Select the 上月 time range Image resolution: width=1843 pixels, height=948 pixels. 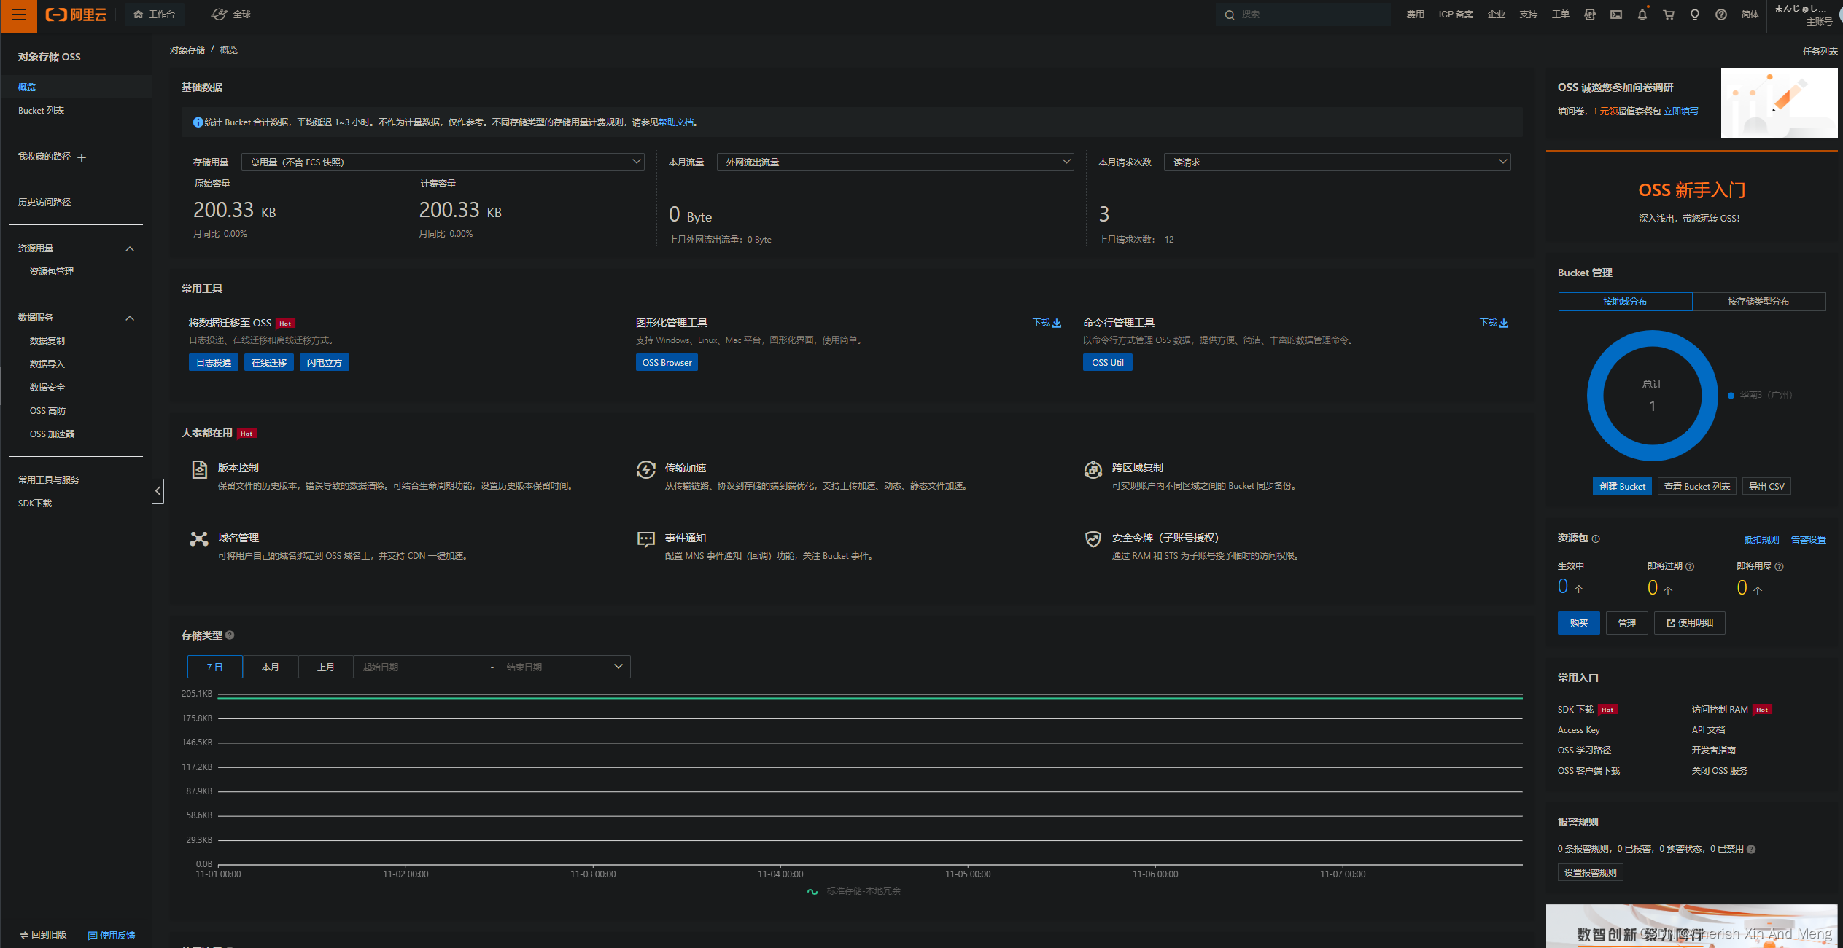(326, 667)
